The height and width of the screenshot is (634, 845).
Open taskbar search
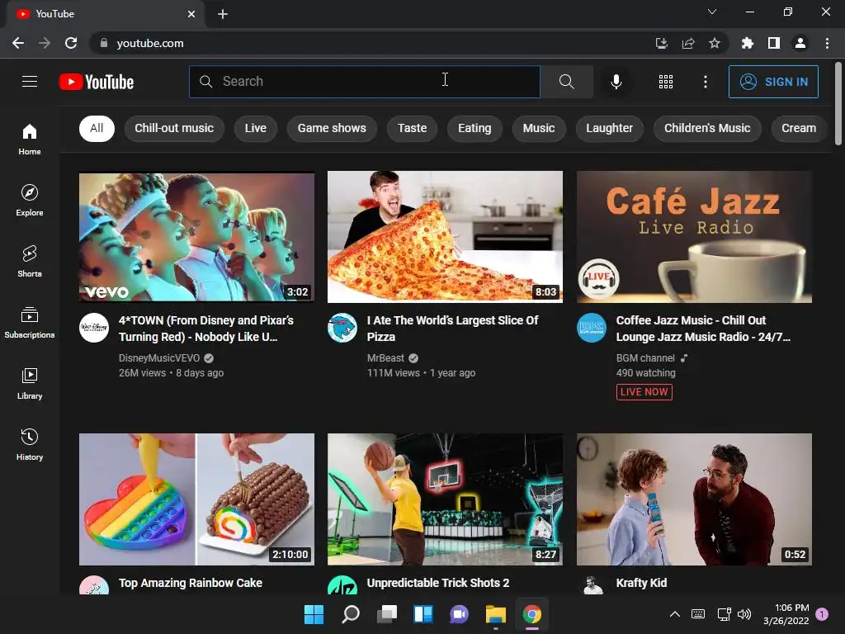point(351,614)
